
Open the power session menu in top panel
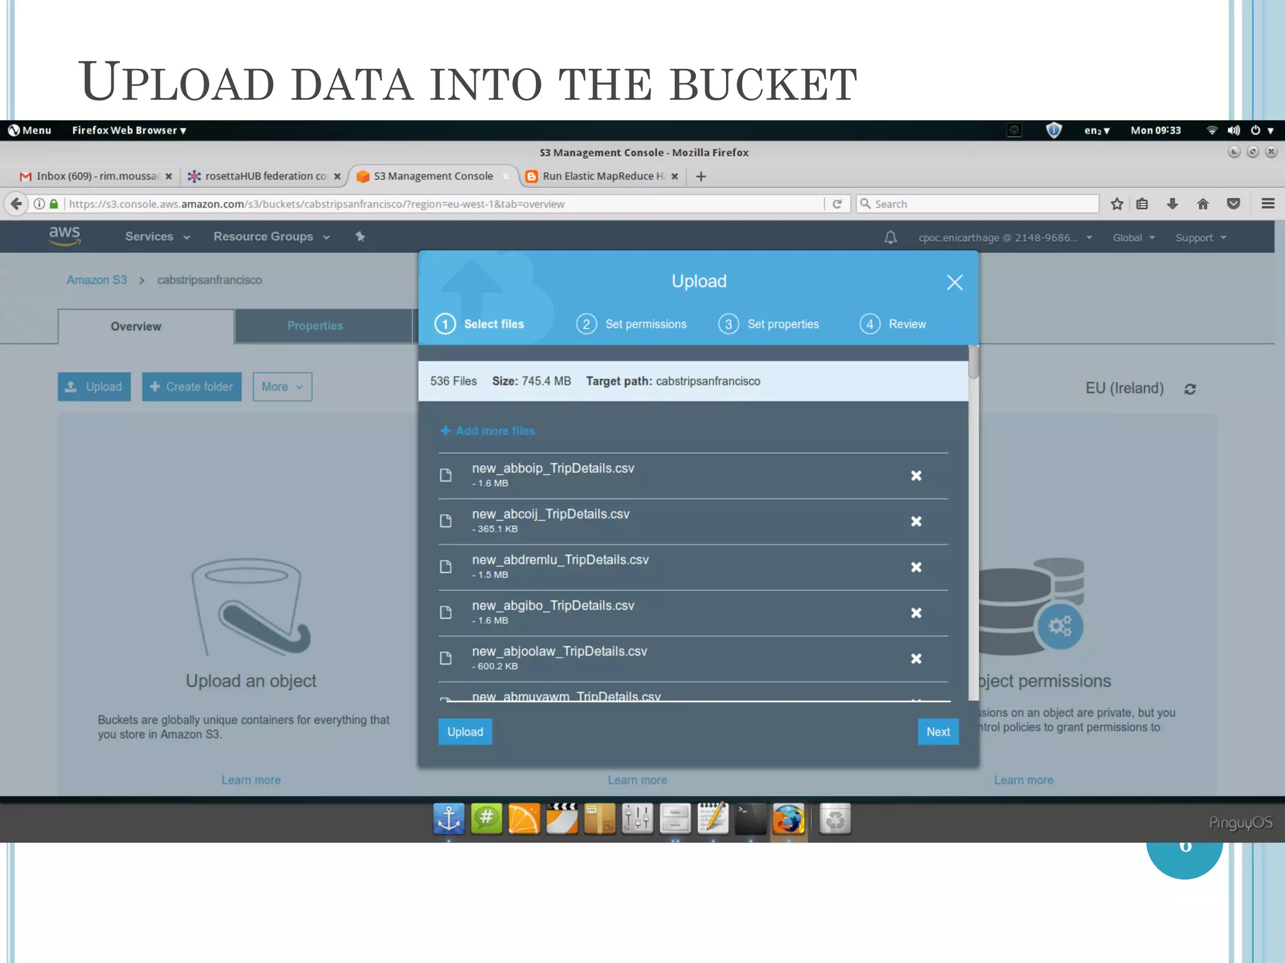click(1262, 130)
